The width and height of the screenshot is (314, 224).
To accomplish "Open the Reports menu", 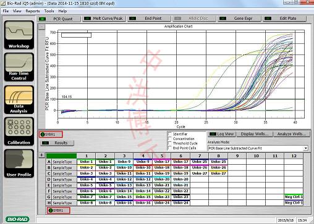I will [33, 11].
